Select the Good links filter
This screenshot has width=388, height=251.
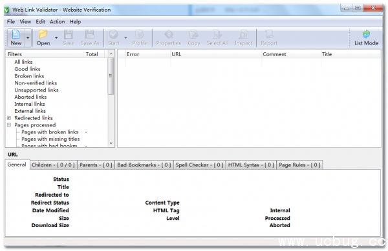click(27, 69)
